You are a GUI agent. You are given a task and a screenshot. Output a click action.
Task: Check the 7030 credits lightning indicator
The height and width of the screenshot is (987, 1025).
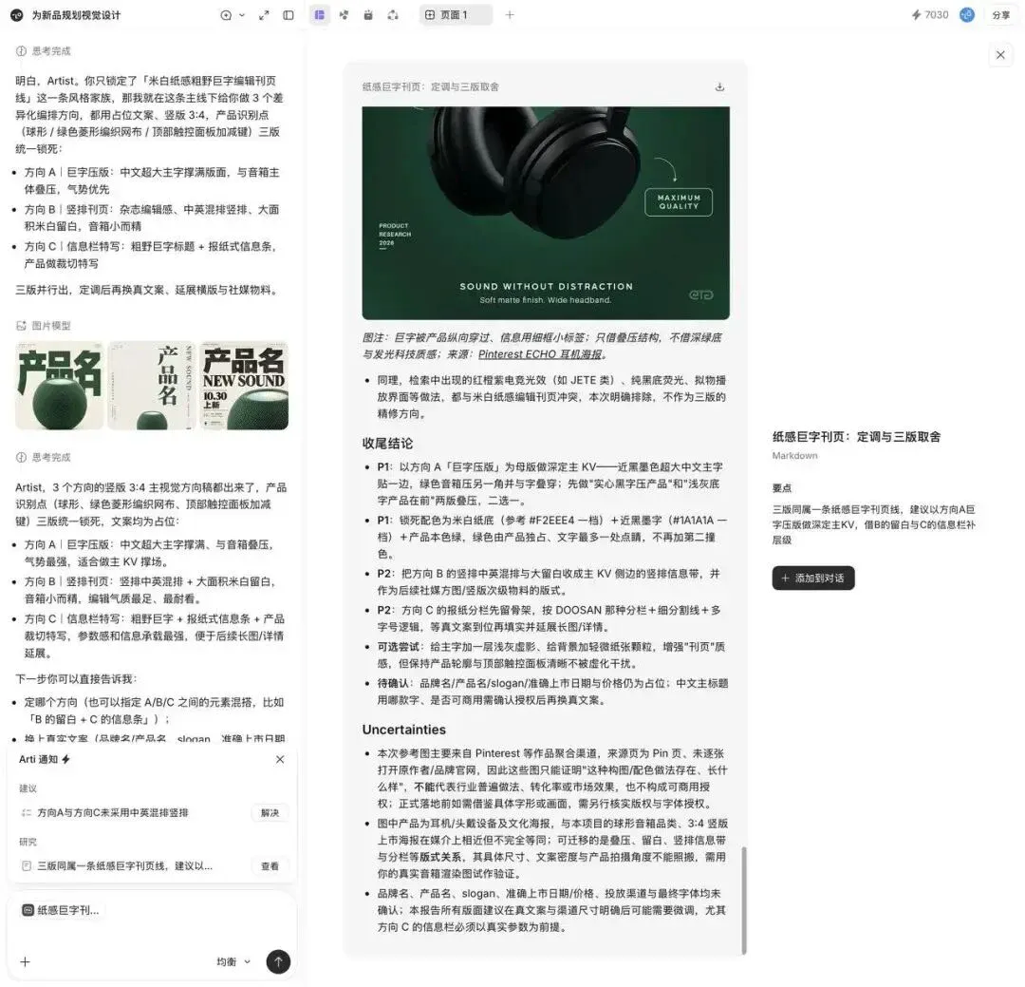click(x=929, y=15)
